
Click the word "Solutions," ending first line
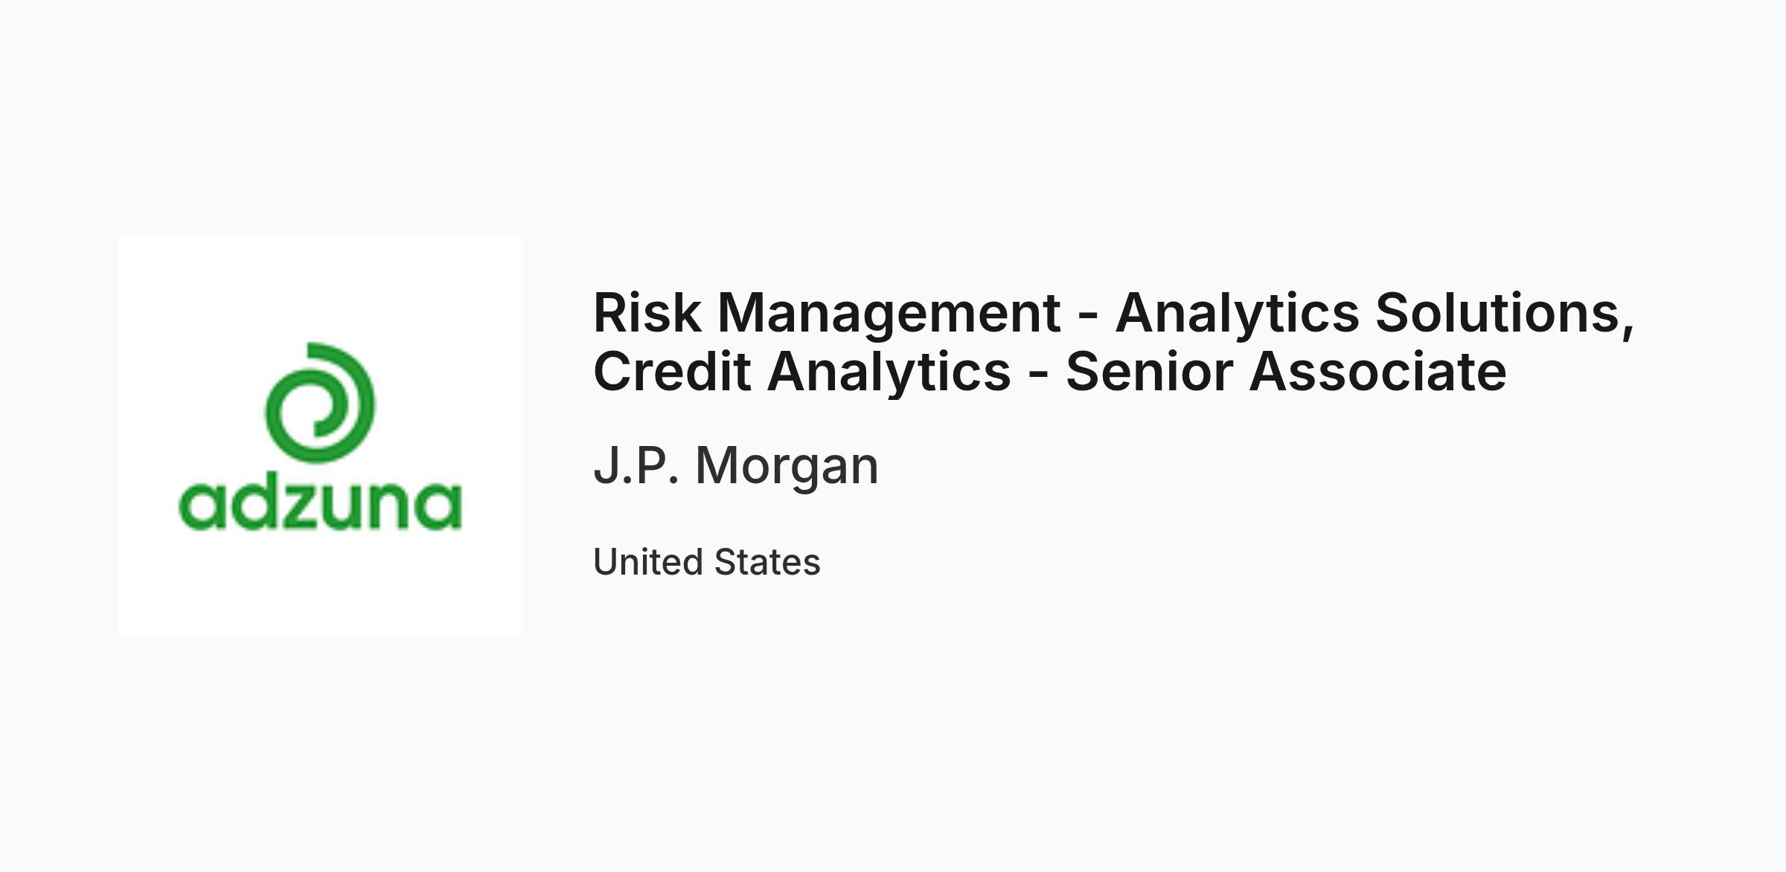click(1505, 314)
